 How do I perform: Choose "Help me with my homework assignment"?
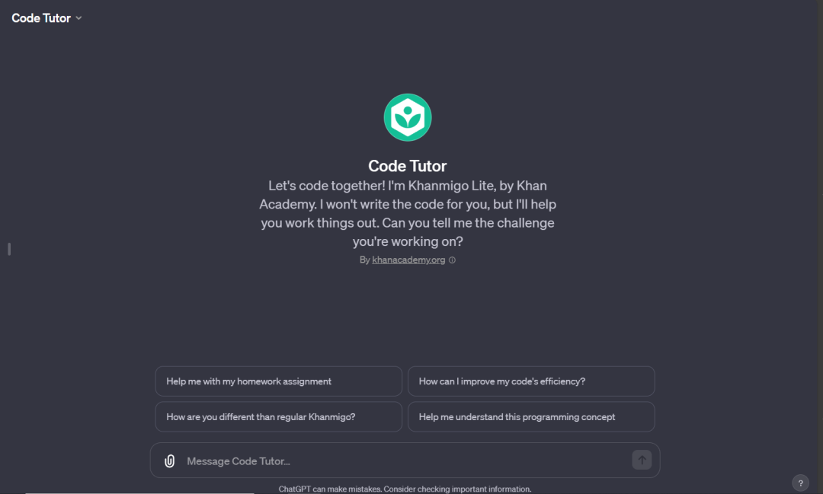(x=279, y=381)
